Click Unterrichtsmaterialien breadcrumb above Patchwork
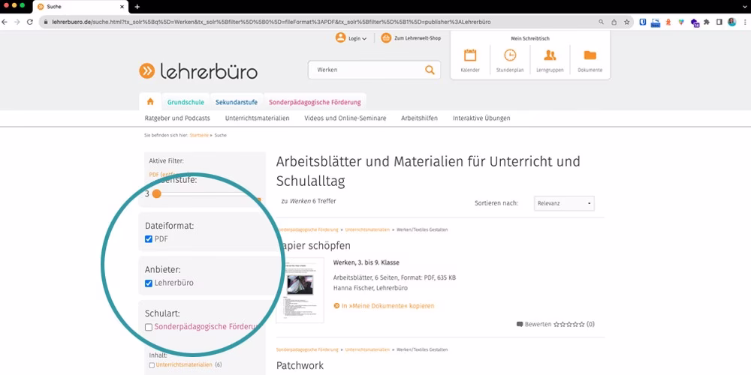 [367, 349]
